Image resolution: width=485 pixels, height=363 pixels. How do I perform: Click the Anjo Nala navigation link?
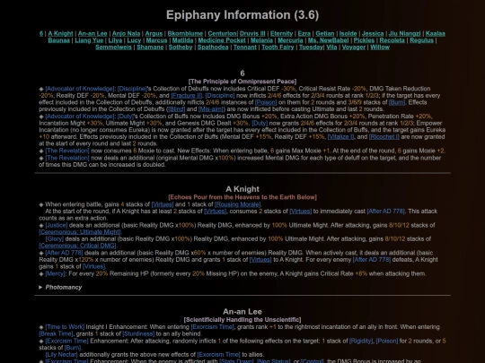coord(127,34)
